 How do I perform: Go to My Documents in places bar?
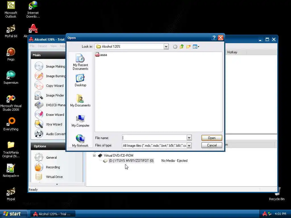(80, 100)
